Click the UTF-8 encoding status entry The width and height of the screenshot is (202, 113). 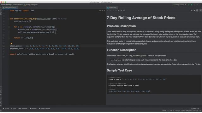tap(171, 111)
